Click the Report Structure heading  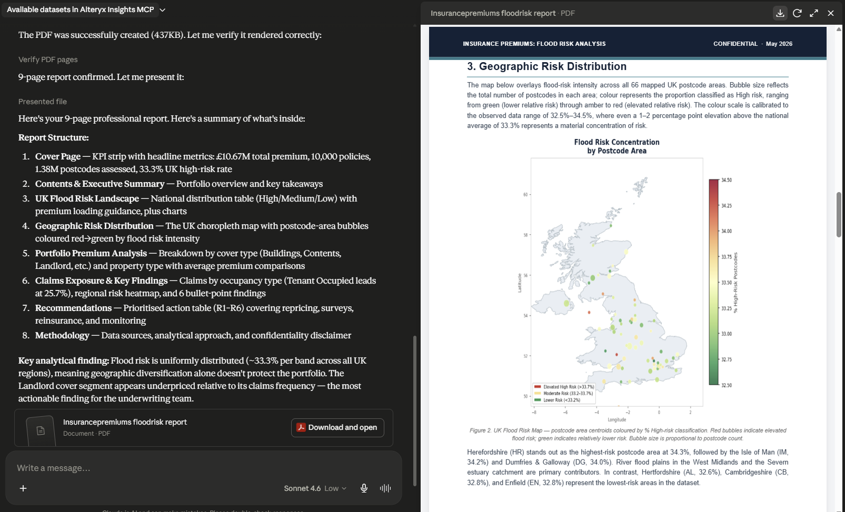pos(53,137)
